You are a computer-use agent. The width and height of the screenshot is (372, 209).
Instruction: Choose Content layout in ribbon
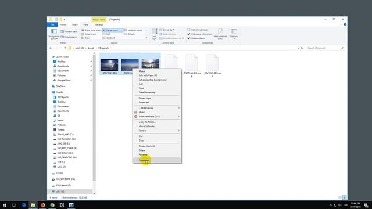(109, 38)
